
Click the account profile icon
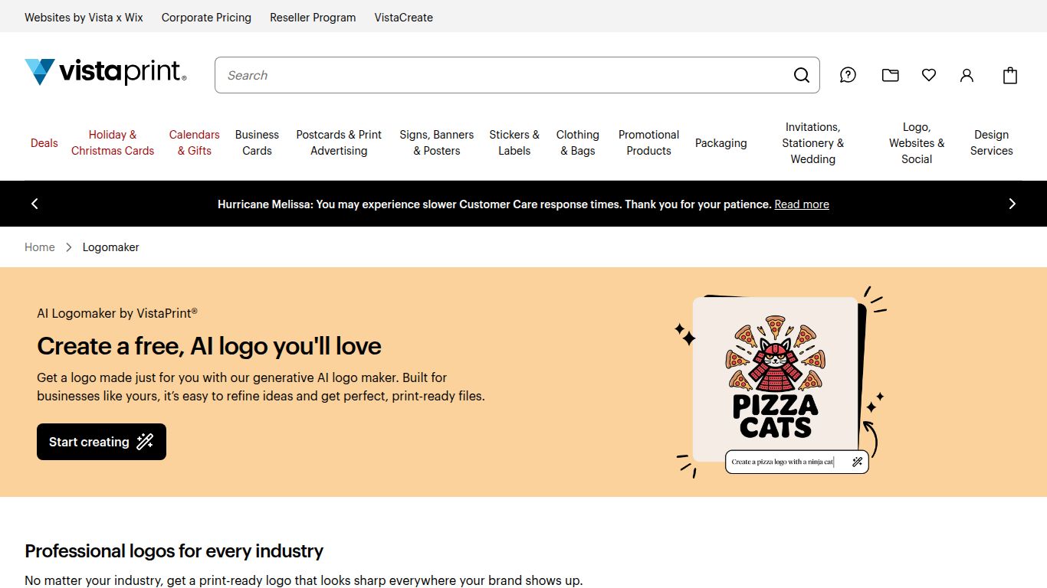coord(967,75)
